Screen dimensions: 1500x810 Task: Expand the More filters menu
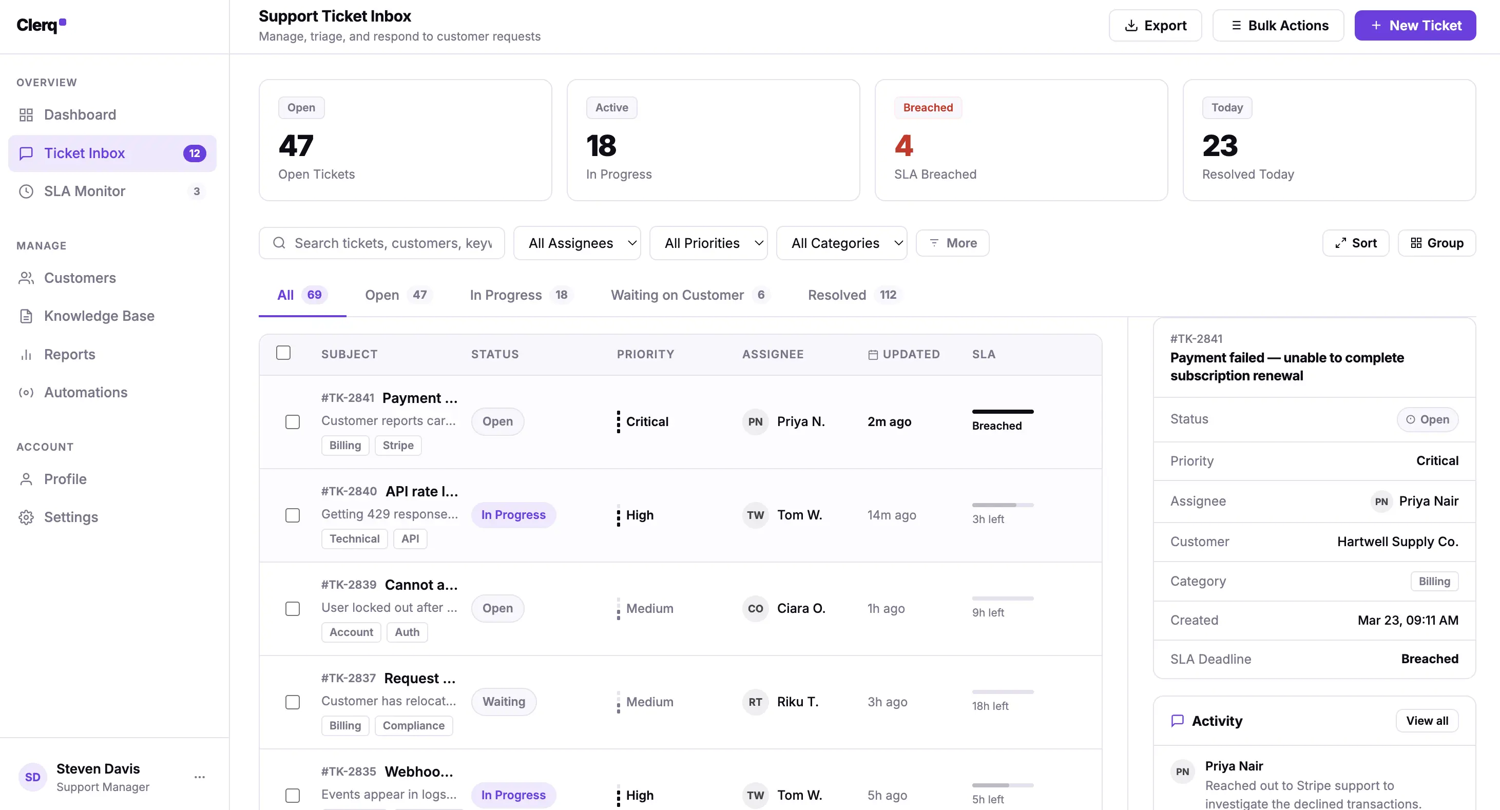(953, 243)
